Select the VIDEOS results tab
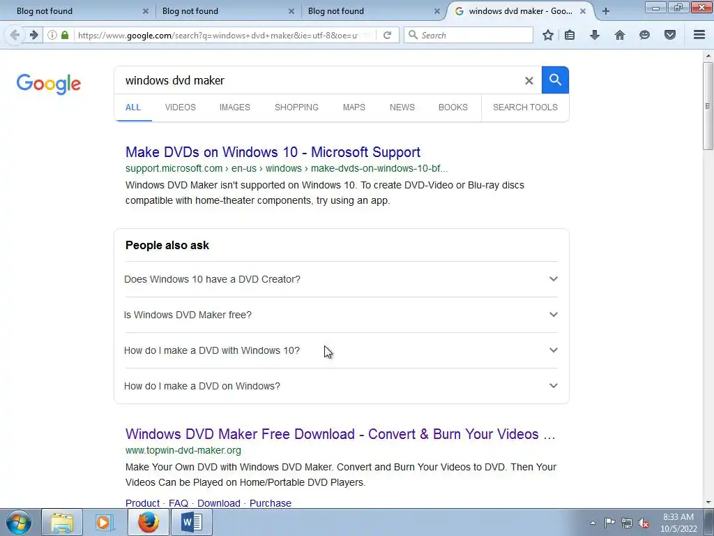Image resolution: width=714 pixels, height=536 pixels. 181,107
